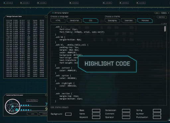Click the code line 'font-size: 11pt;'
The width and height of the screenshot is (170, 123).
click(69, 29)
